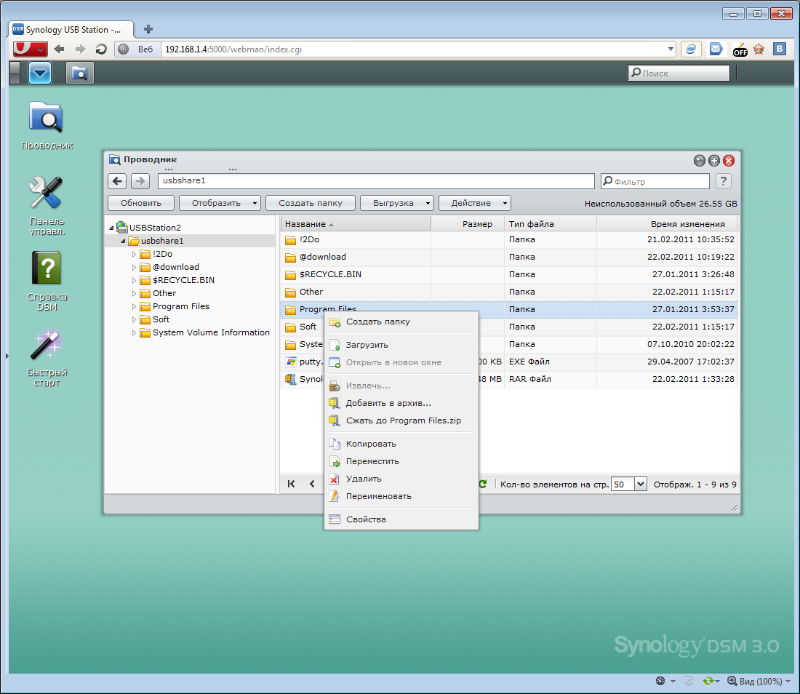This screenshot has height=694, width=800.
Task: Select the Synology USB Station browser tab
Action: click(x=71, y=29)
